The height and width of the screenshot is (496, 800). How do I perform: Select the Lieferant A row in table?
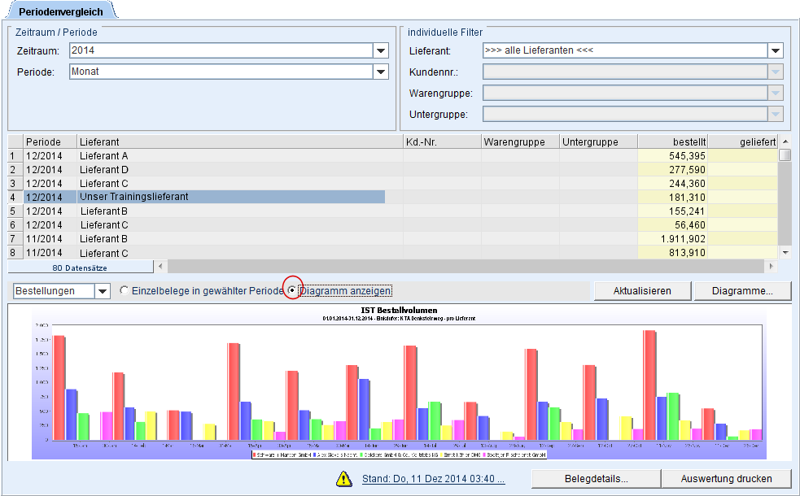coord(203,155)
